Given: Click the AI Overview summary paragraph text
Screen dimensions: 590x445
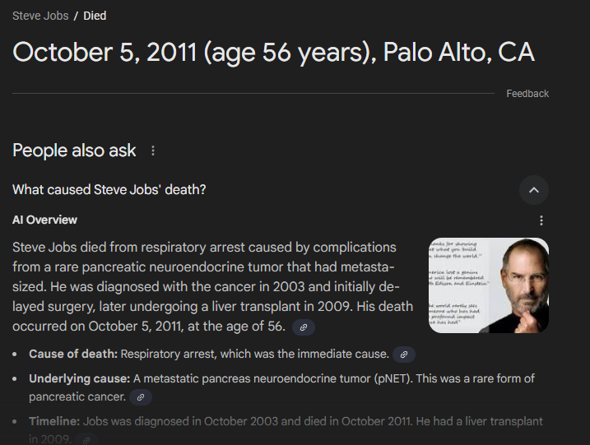Looking at the screenshot, I should click(212, 286).
